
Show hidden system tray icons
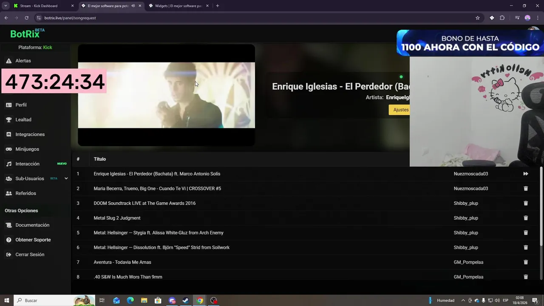click(463, 300)
